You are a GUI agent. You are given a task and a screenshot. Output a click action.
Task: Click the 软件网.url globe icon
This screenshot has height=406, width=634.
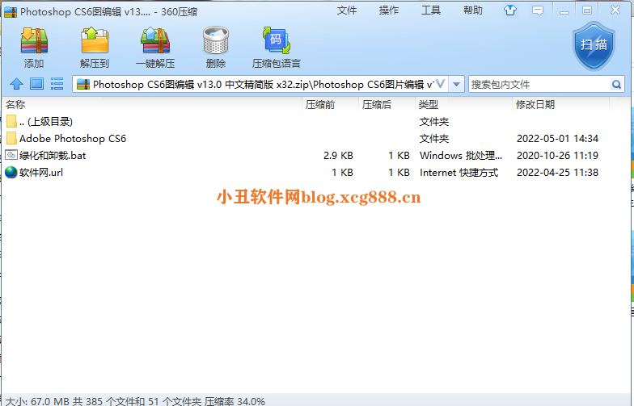click(11, 173)
